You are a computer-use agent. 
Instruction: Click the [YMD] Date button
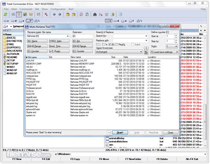click(x=59, y=41)
